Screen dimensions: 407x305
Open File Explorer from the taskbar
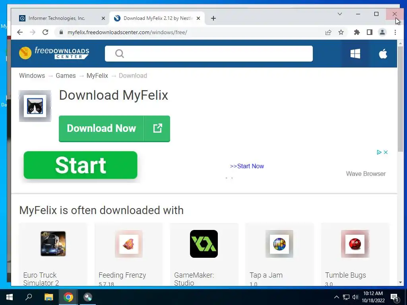(48, 297)
